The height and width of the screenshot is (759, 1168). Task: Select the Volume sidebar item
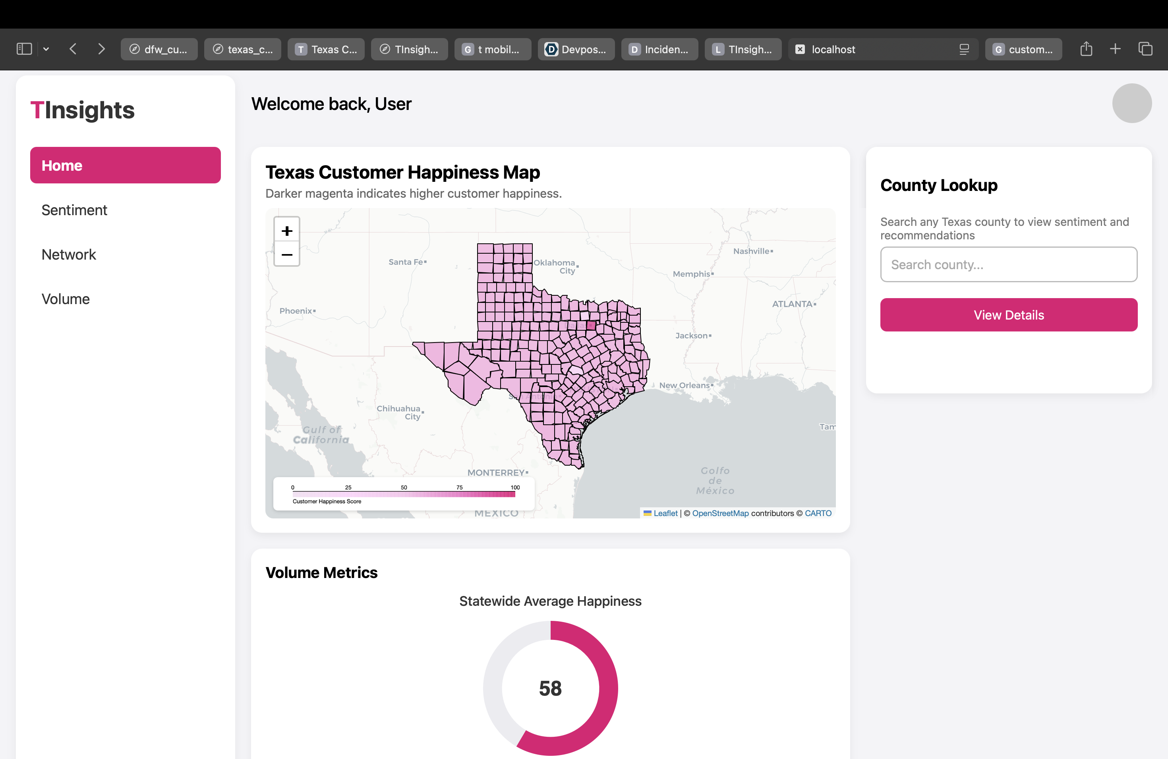65,299
